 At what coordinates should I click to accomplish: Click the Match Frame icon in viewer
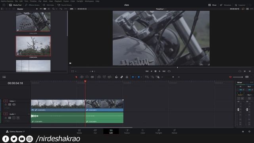point(240,71)
